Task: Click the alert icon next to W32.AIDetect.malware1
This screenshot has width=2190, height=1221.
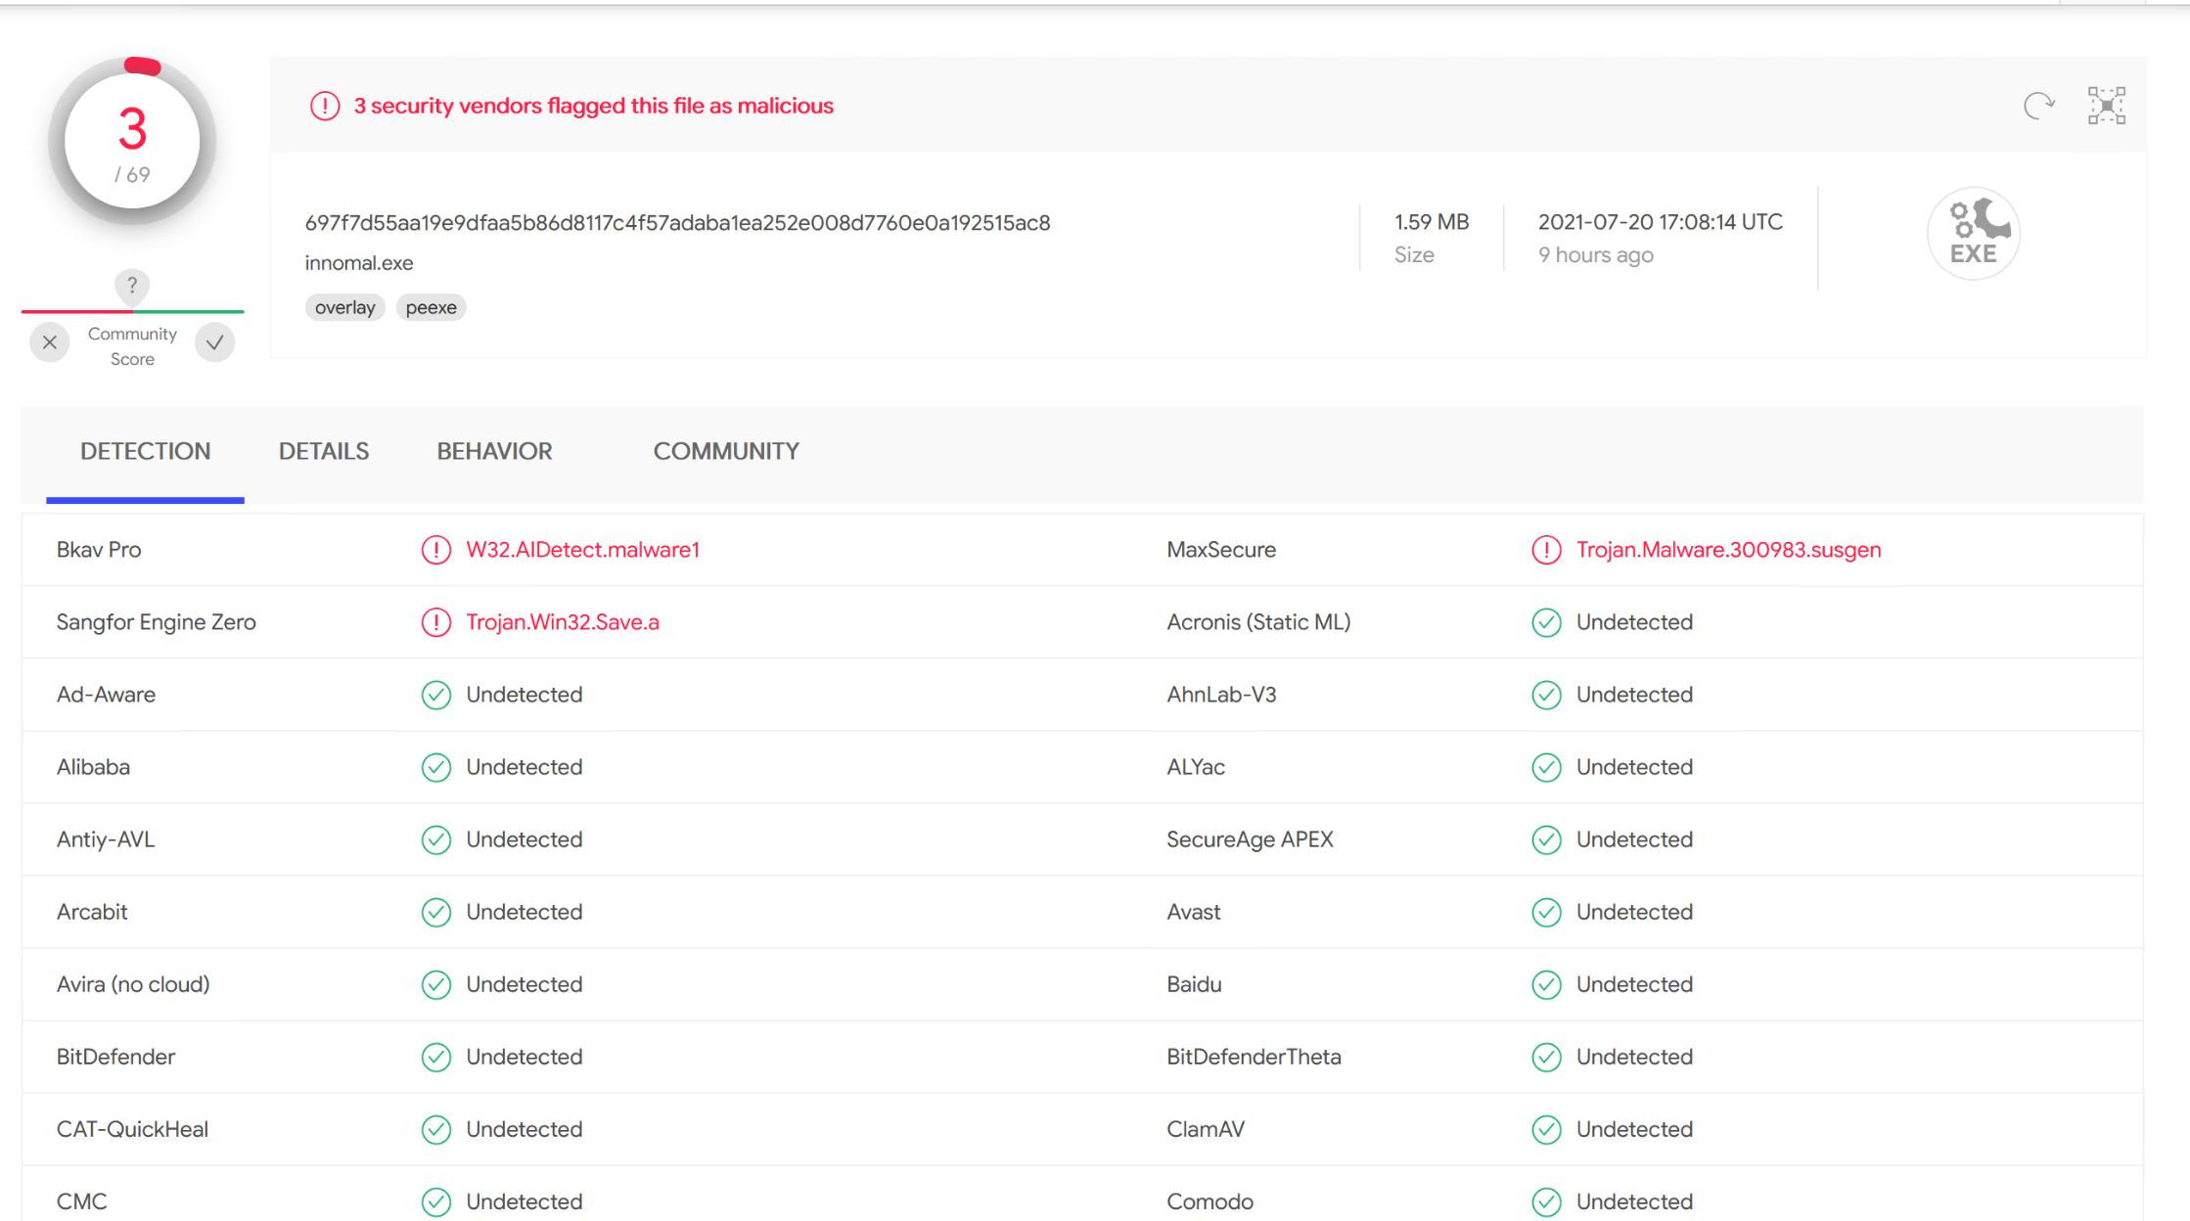Action: pyautogui.click(x=436, y=550)
